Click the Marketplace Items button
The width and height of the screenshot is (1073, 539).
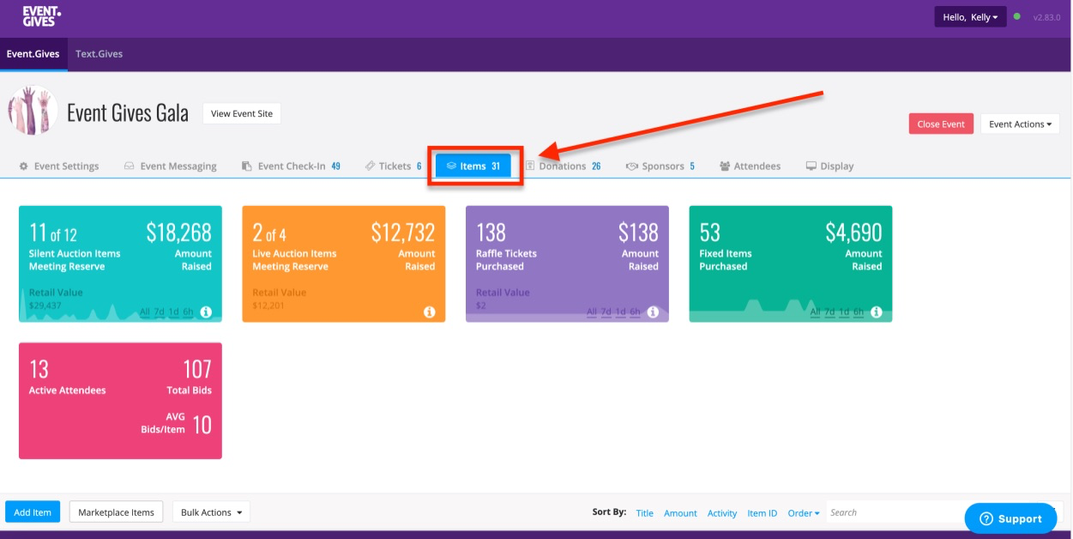point(116,512)
